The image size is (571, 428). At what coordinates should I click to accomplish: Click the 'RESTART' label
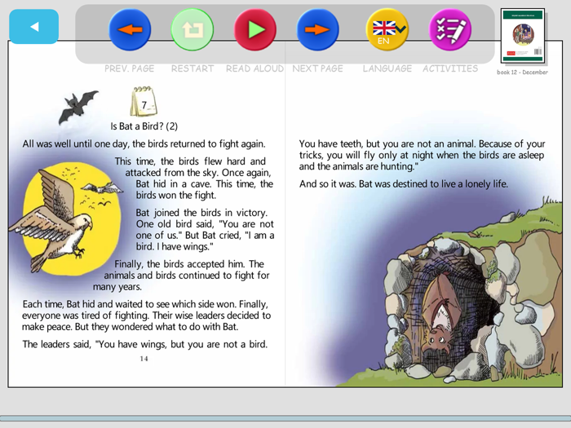click(193, 68)
